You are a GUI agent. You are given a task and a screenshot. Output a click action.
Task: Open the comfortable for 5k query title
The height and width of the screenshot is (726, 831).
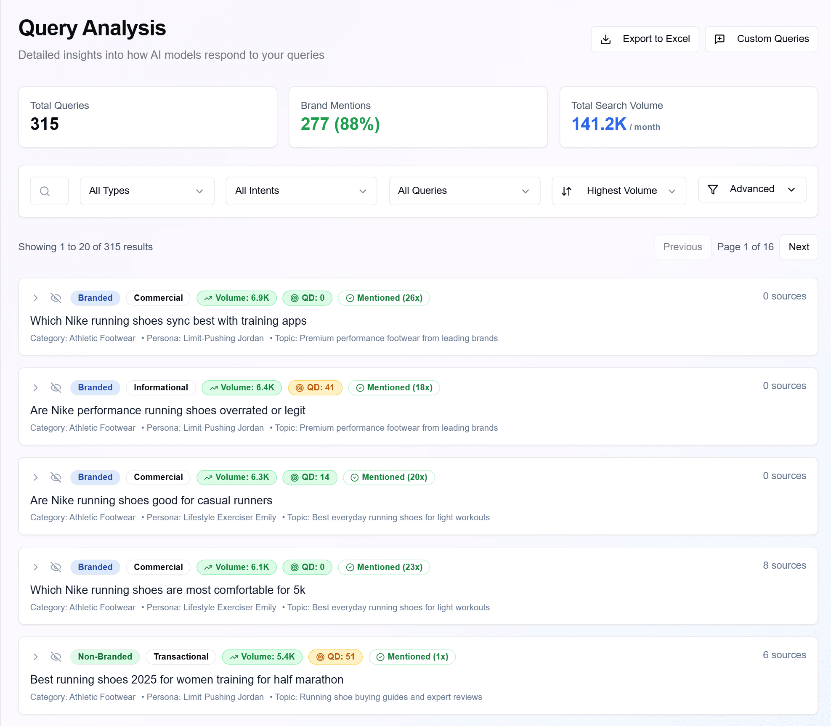[x=167, y=590]
